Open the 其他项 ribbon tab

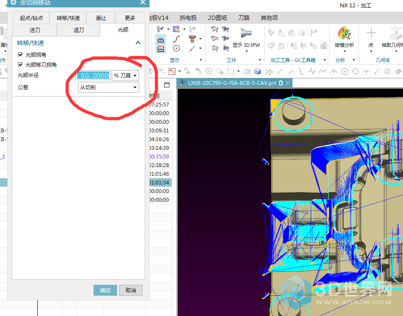[269, 18]
